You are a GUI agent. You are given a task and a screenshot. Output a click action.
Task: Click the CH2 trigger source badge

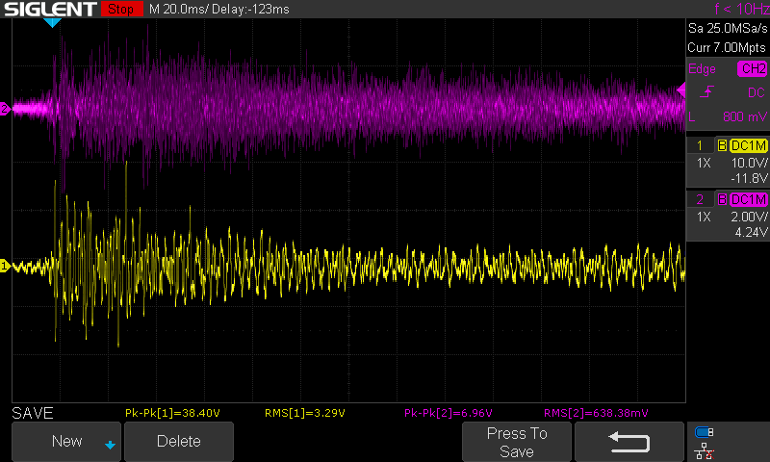752,68
